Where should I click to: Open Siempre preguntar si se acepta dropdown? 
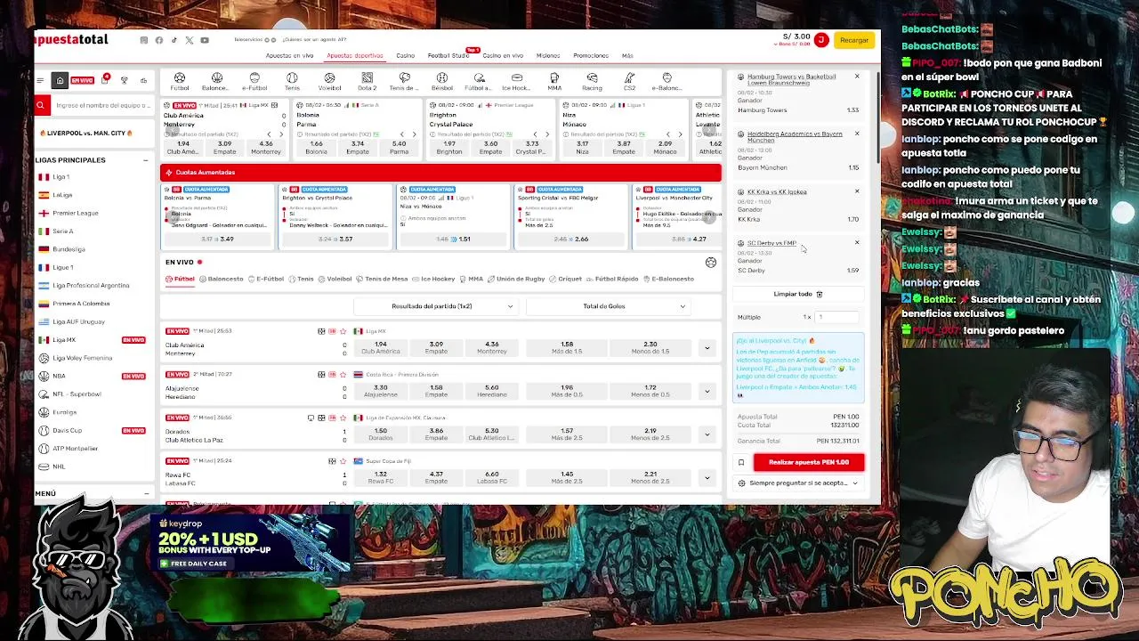[798, 483]
